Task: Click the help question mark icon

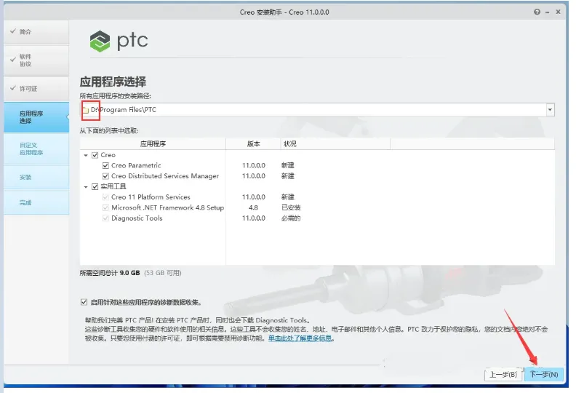Action: [537, 12]
